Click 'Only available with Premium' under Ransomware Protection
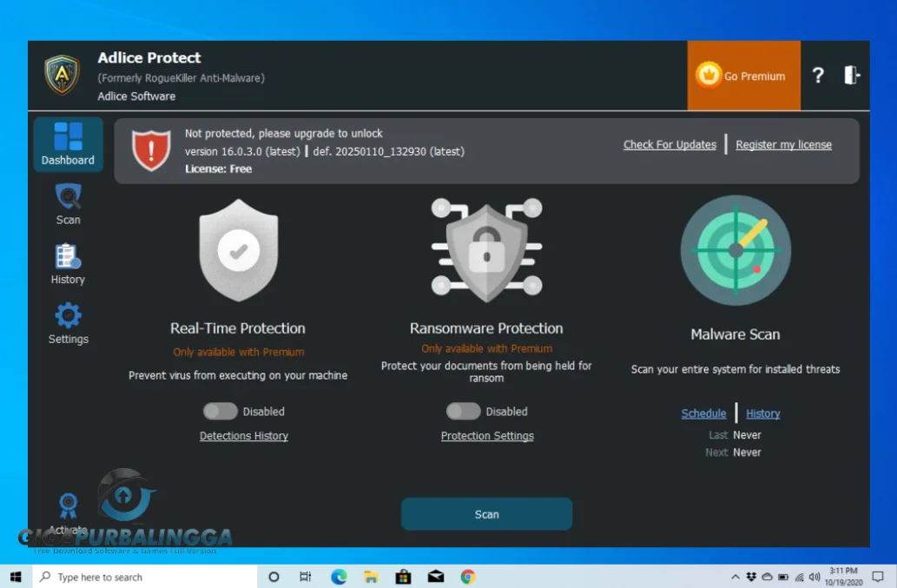The height and width of the screenshot is (588, 897). 487,348
